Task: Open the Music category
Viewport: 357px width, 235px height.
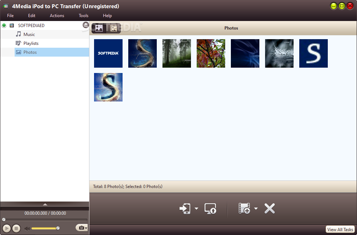Action: click(x=29, y=34)
